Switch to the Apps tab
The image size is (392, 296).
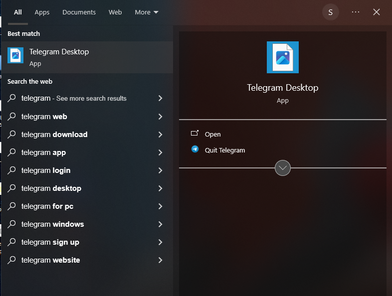[42, 12]
